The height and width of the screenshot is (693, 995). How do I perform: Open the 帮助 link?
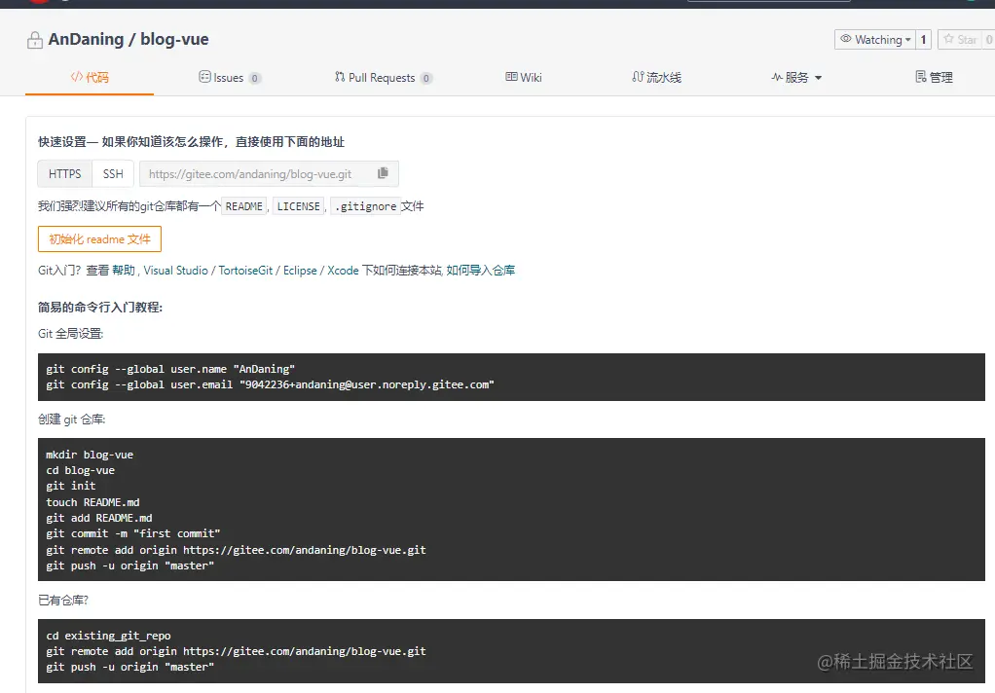tap(124, 271)
